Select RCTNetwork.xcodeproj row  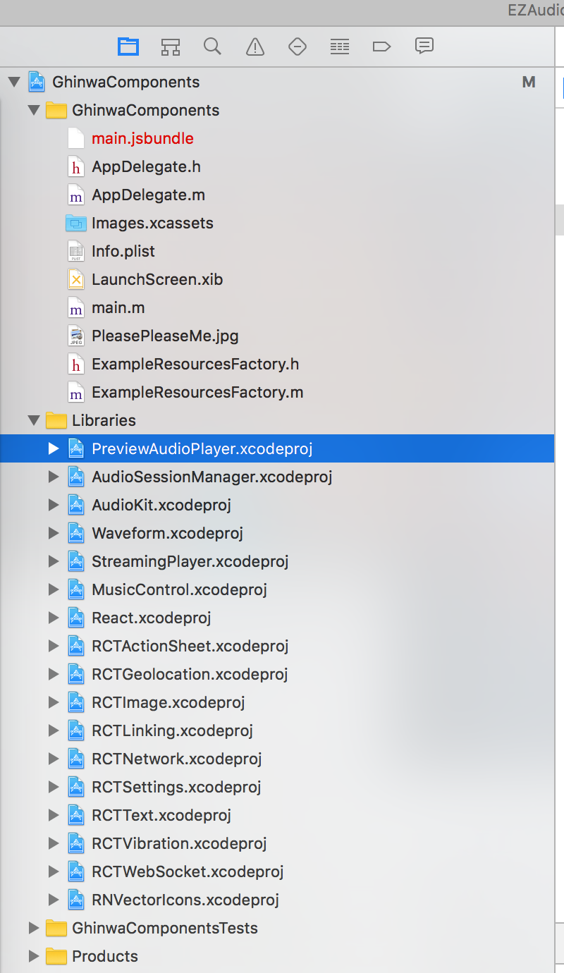tap(277, 759)
